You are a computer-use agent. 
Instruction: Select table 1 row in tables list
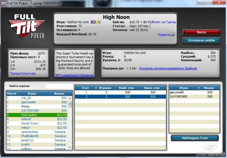(x=120, y=92)
